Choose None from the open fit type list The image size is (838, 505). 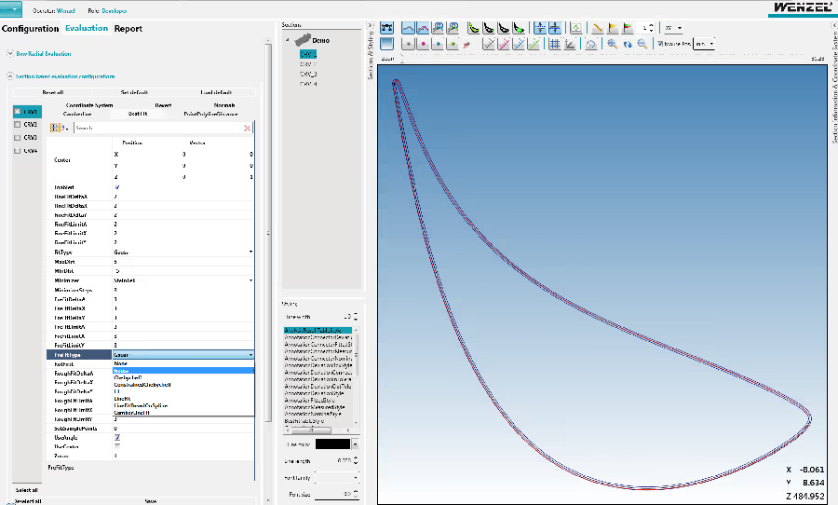click(121, 362)
